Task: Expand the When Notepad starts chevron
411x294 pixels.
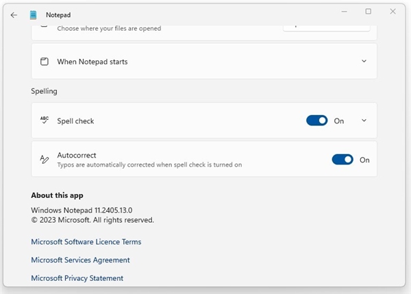Action: (x=364, y=62)
